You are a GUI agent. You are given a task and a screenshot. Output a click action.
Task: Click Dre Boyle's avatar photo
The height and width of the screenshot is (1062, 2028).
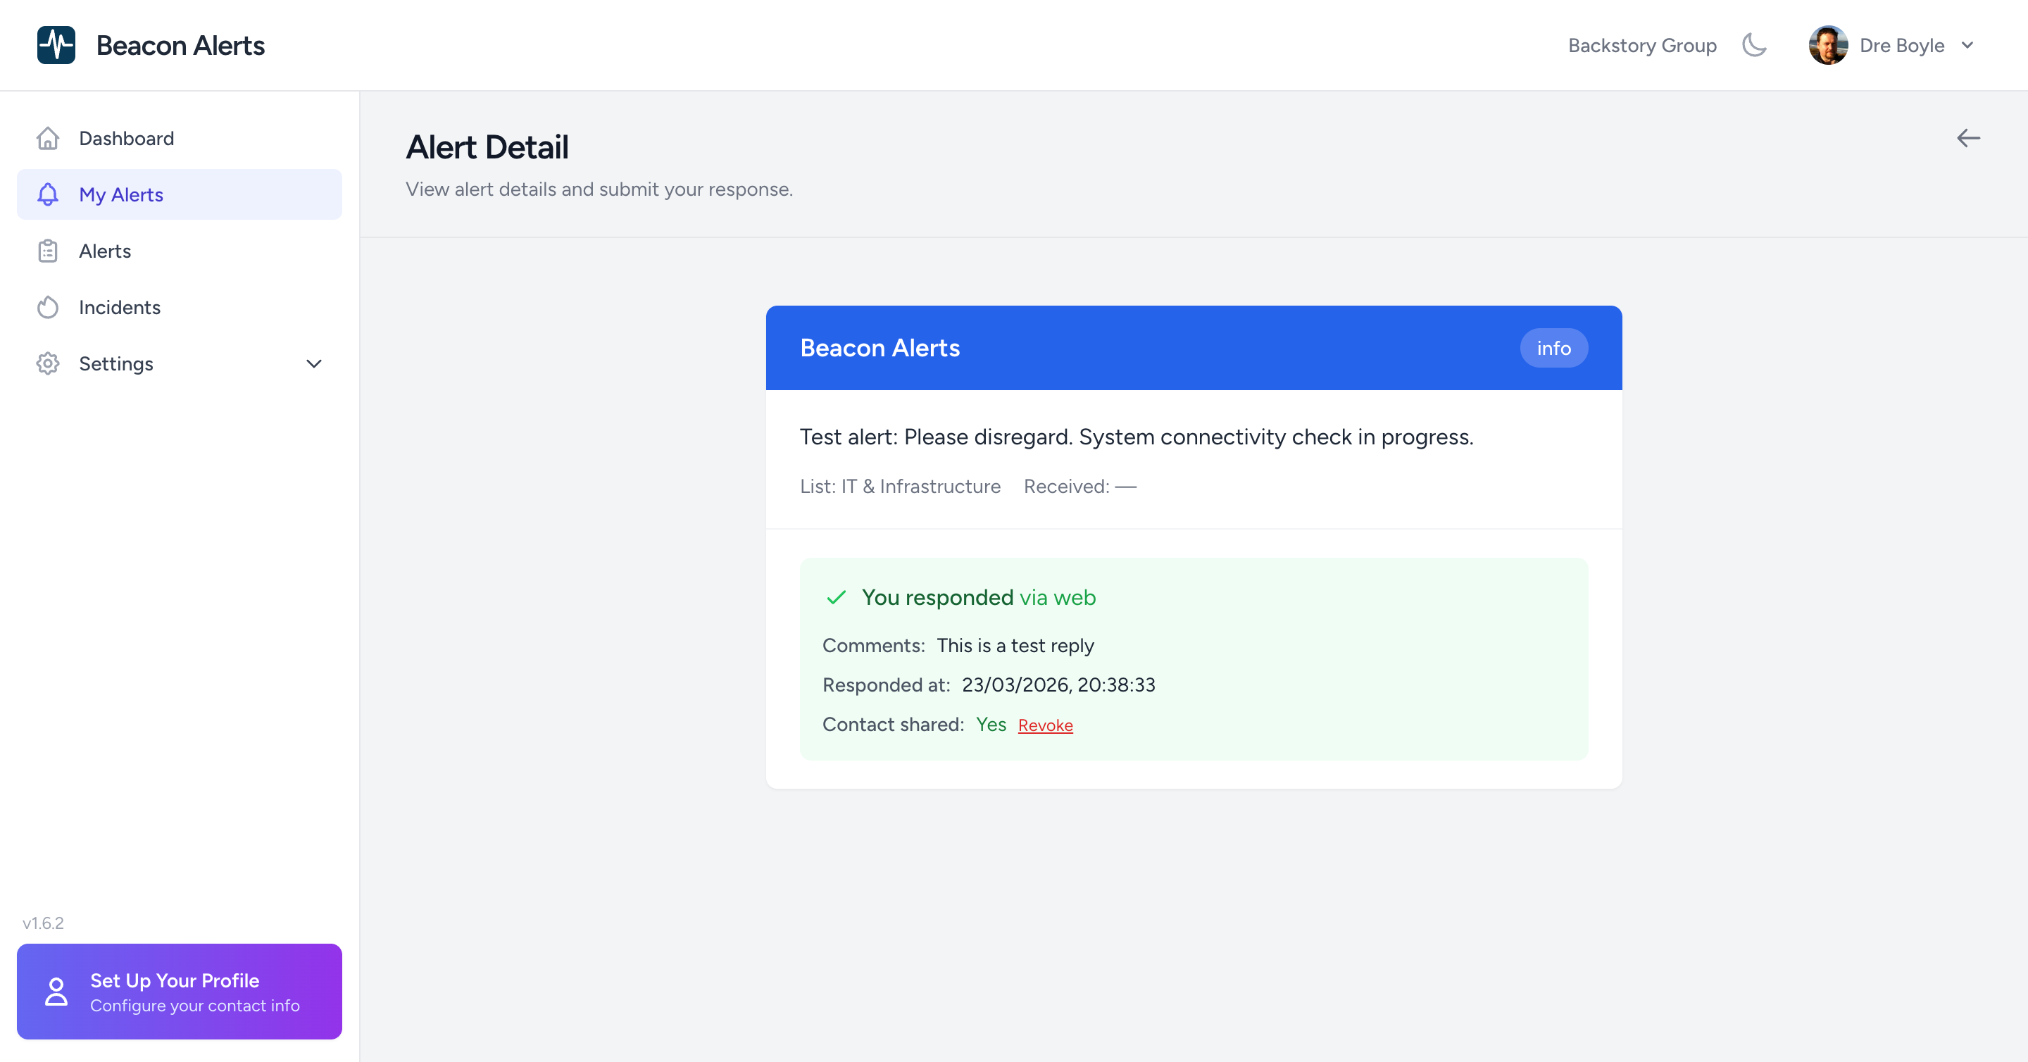click(1827, 45)
